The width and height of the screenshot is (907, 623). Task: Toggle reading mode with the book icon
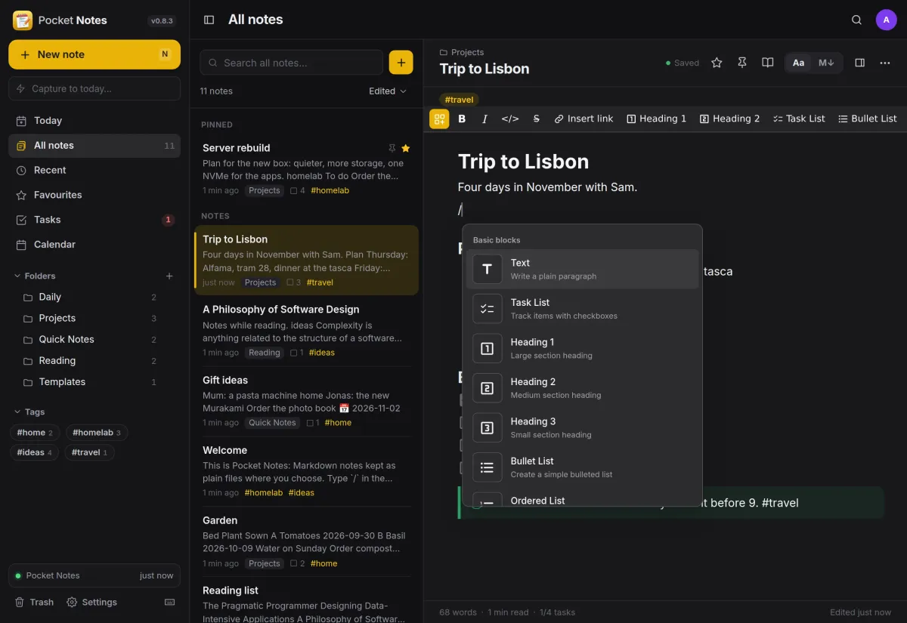768,63
